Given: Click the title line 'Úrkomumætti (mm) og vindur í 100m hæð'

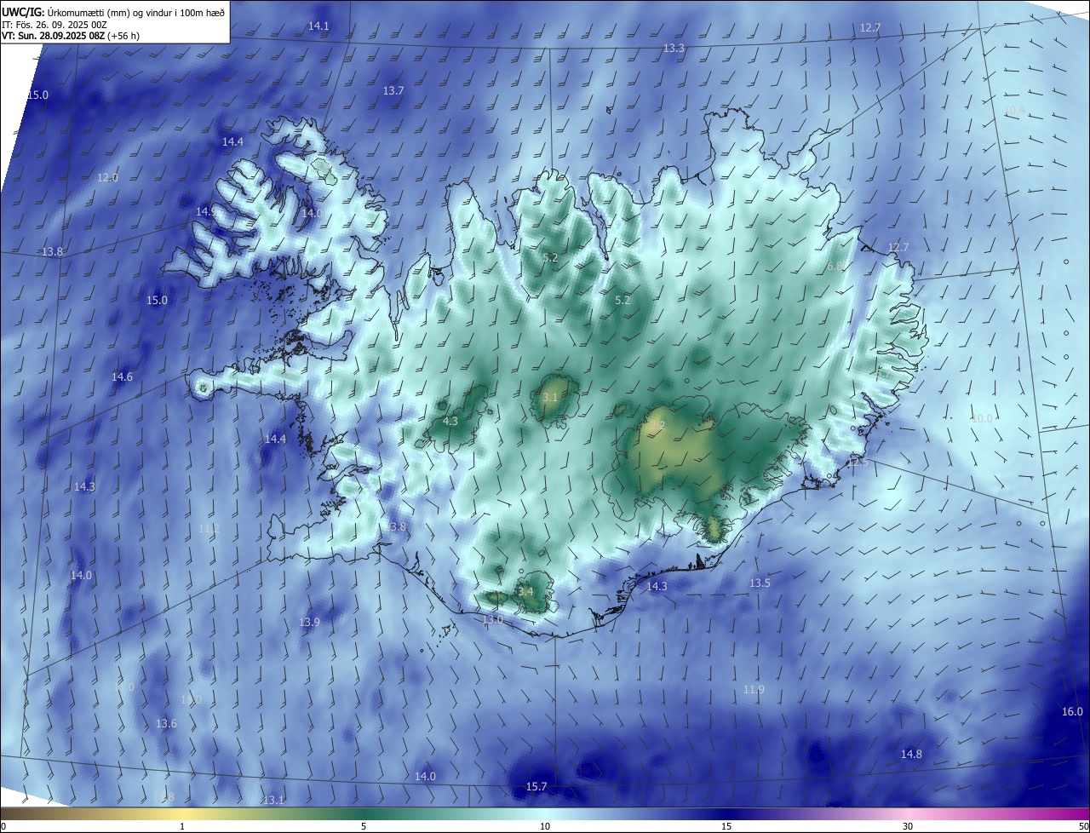Looking at the screenshot, I should click(x=136, y=12).
